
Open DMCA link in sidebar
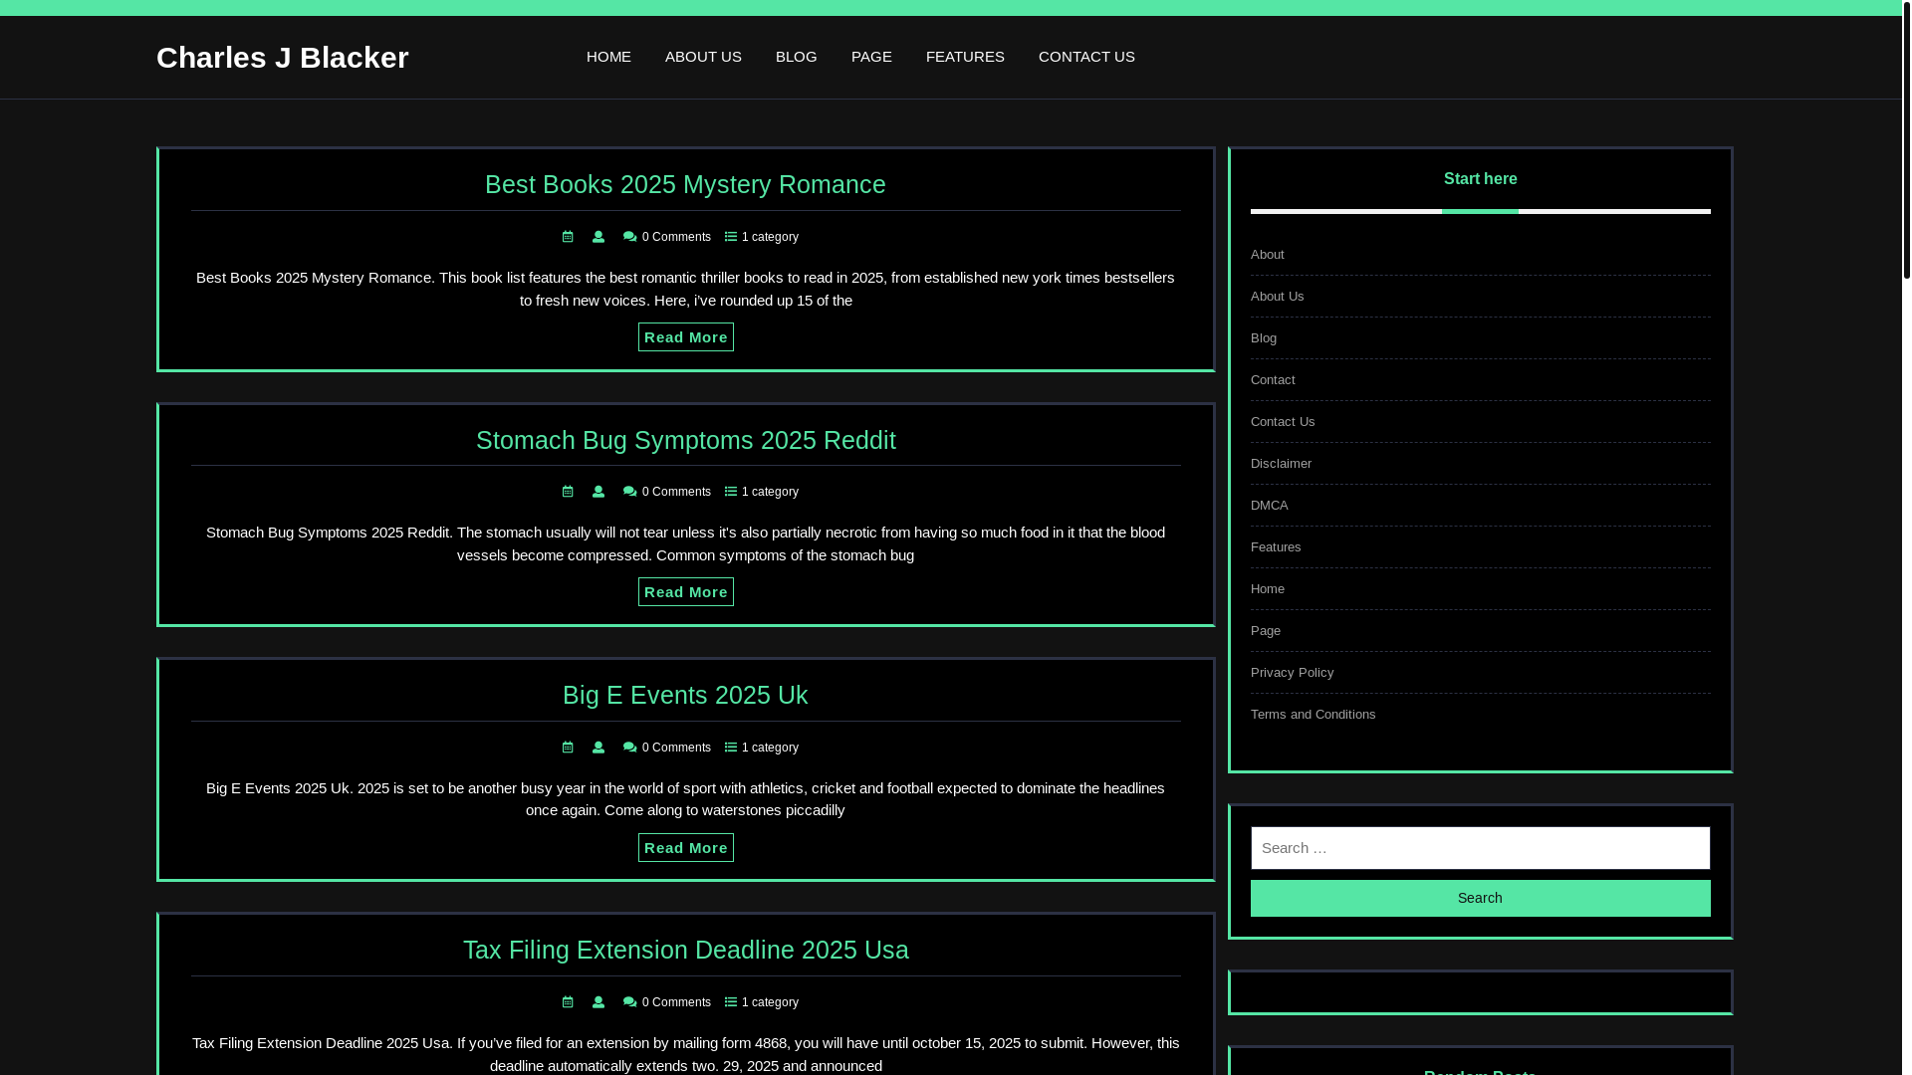coord(1270,506)
